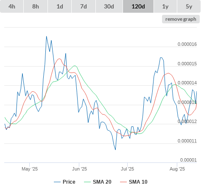Click the Jul '25 axis tick label
Image resolution: width=201 pixels, height=193 pixels.
tap(127, 169)
